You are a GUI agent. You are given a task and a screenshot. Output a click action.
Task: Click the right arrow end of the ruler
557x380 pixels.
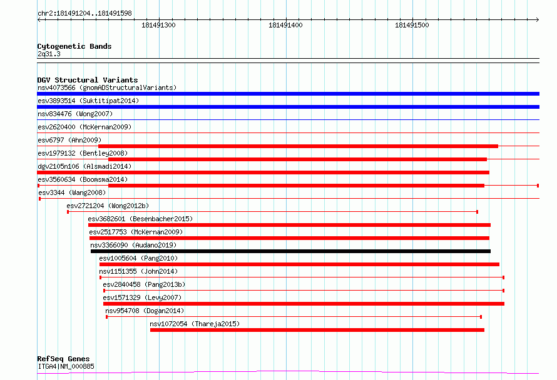coord(538,20)
